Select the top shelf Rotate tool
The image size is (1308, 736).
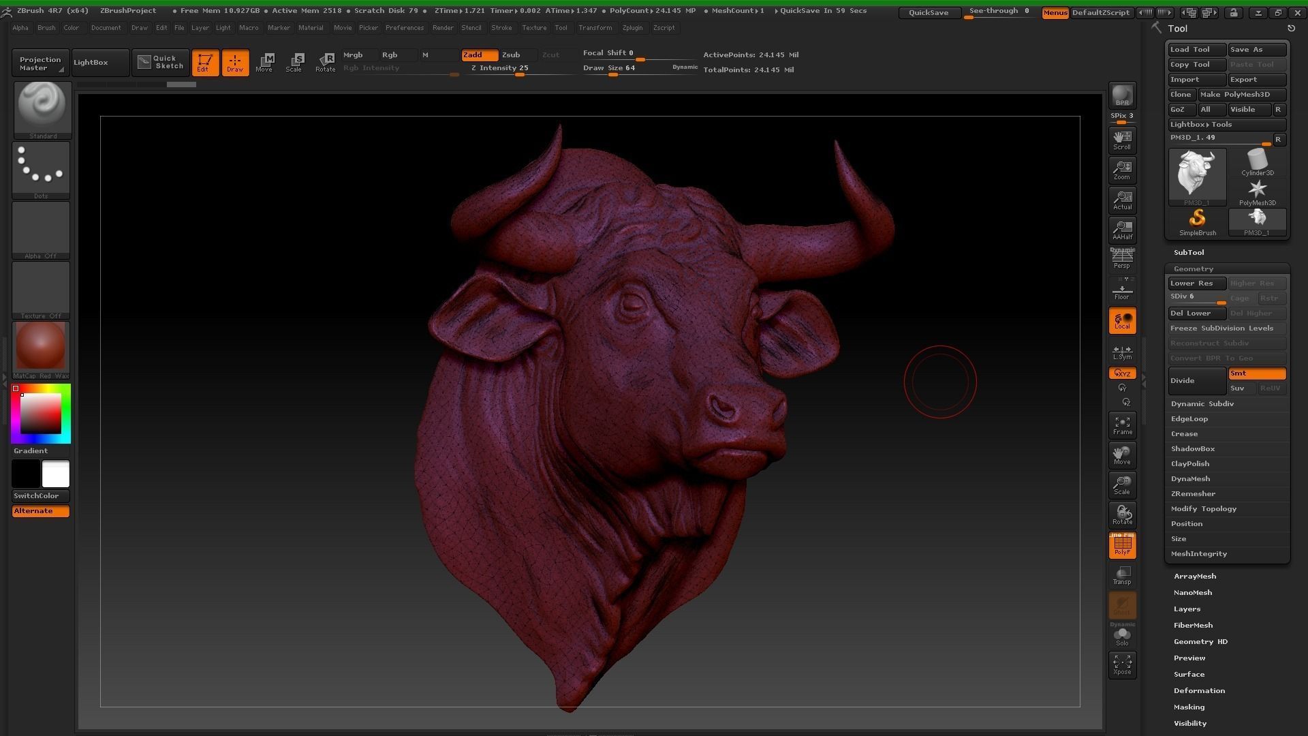coord(325,63)
